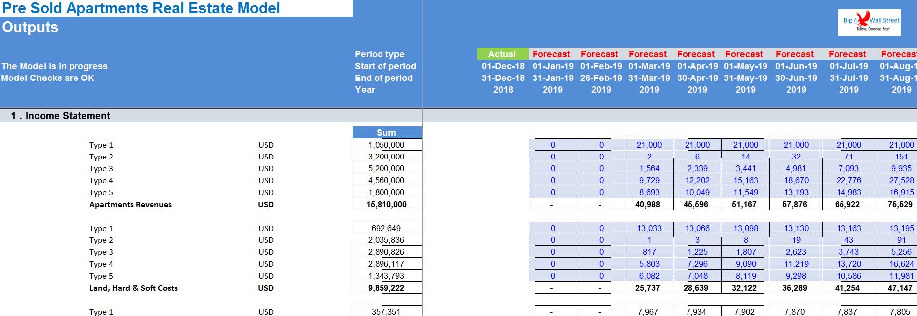Select the green Actual period type cell

tap(502, 54)
